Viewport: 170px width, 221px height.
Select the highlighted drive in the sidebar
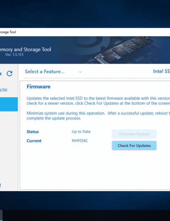point(9,104)
